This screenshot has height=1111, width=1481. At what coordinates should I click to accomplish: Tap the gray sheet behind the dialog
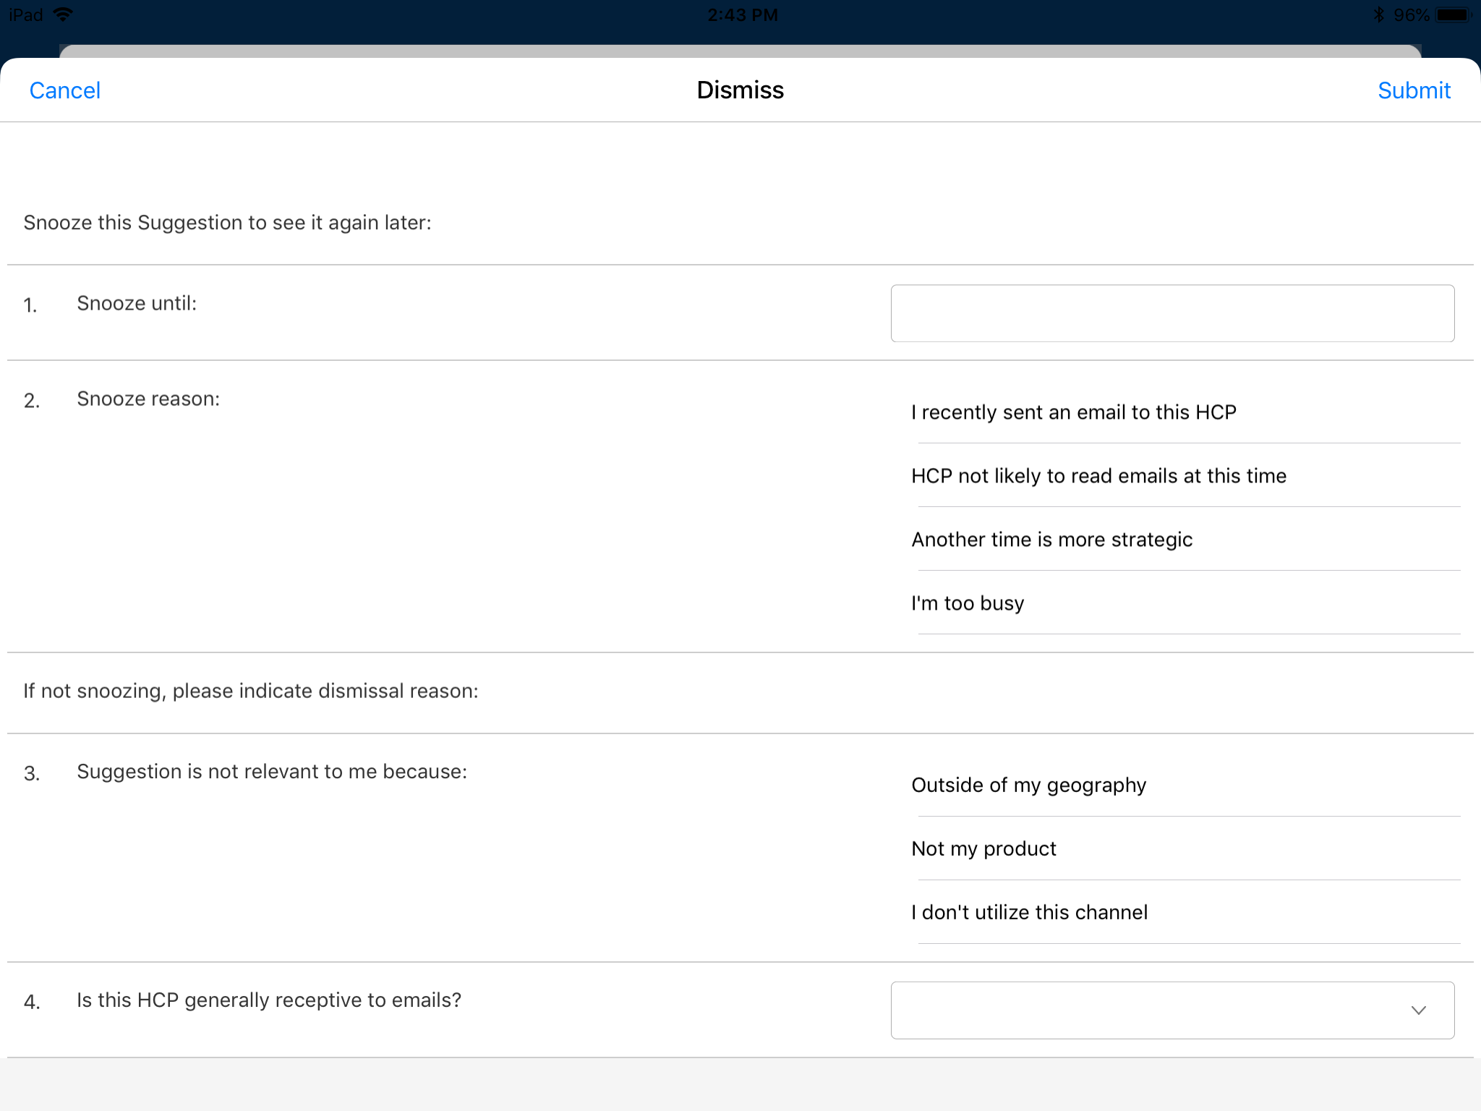[740, 51]
